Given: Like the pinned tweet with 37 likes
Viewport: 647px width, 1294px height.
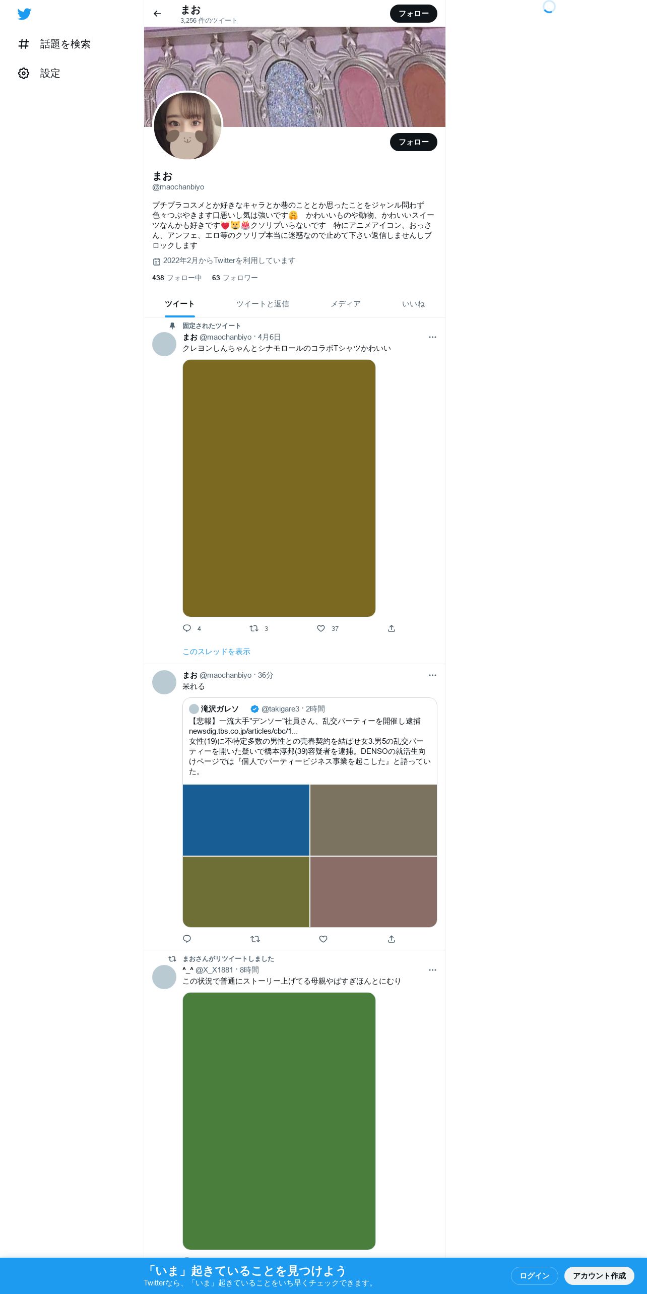Looking at the screenshot, I should [x=321, y=628].
